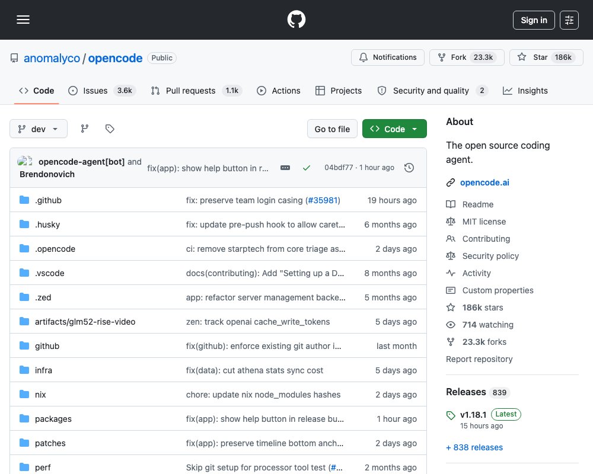Open the 04bdf77 commit hash link
This screenshot has width=593, height=474.
pyautogui.click(x=339, y=168)
